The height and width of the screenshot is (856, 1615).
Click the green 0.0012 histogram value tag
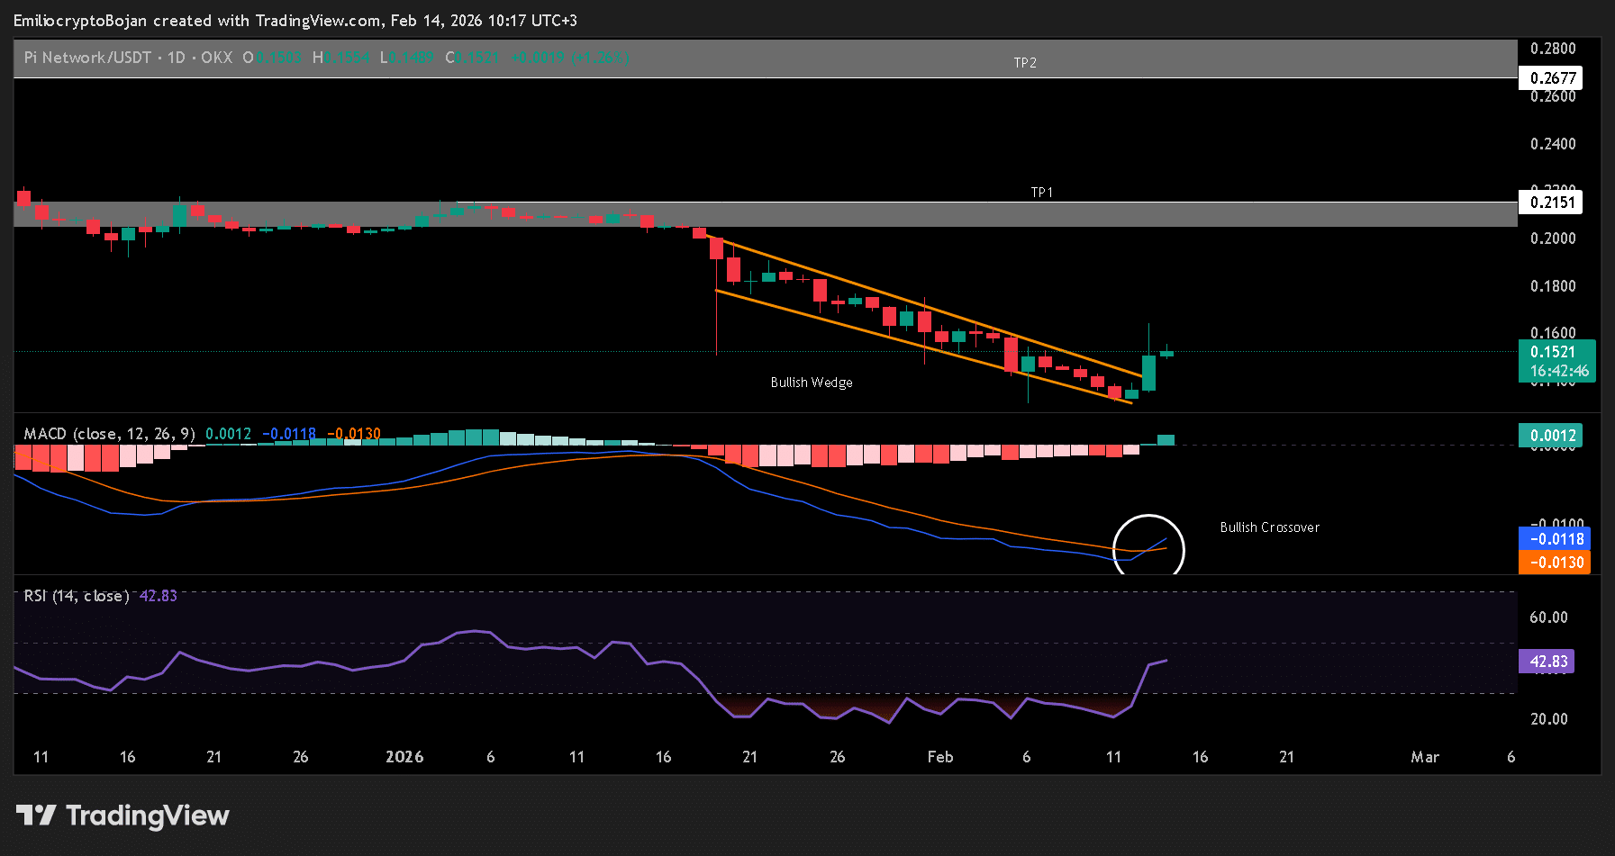pyautogui.click(x=1550, y=436)
